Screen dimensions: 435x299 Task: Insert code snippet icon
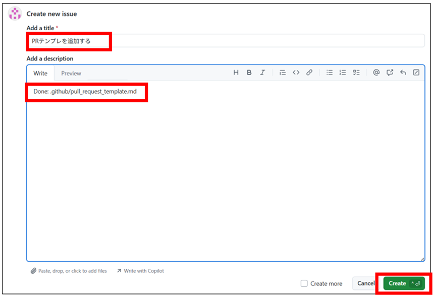click(296, 73)
